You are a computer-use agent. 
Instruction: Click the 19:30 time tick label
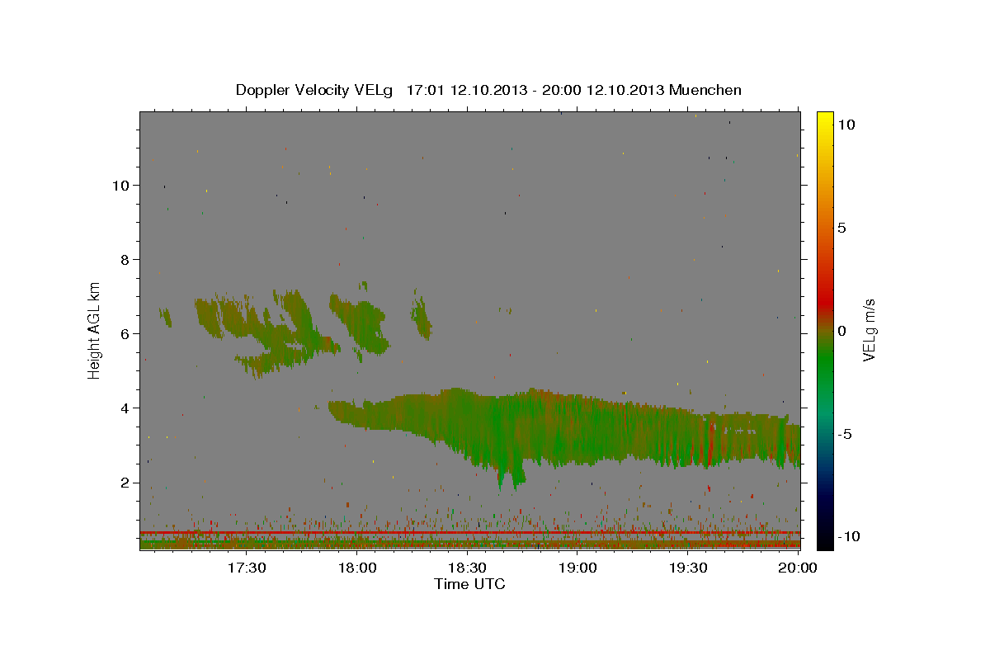[x=688, y=568]
